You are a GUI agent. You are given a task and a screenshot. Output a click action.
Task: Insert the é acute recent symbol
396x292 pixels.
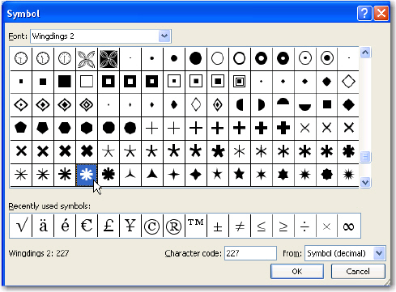65,226
